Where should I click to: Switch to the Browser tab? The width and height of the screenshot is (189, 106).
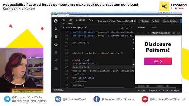(x=141, y=27)
